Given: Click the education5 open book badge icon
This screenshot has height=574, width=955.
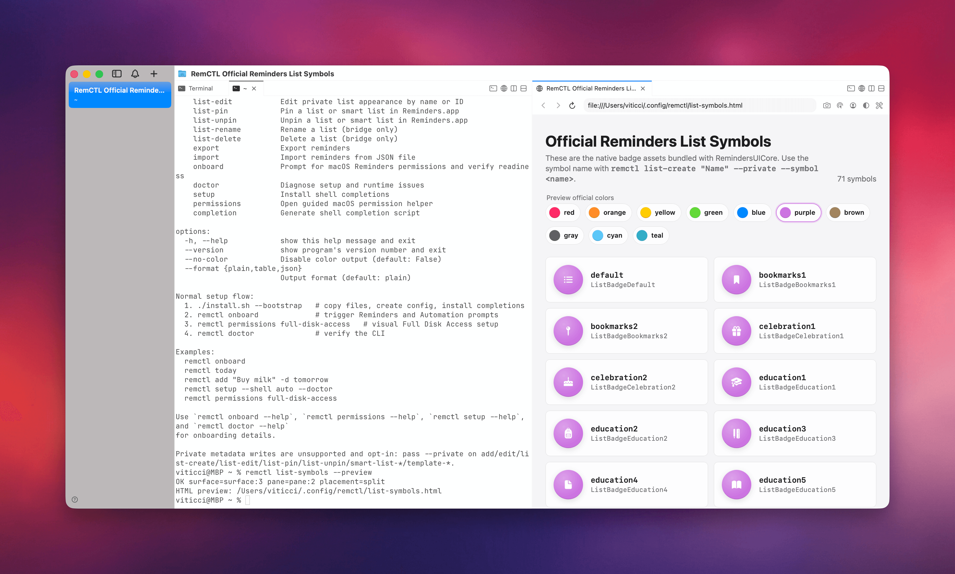Looking at the screenshot, I should pos(736,485).
